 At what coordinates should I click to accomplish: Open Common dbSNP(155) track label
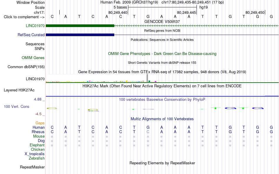[26, 67]
